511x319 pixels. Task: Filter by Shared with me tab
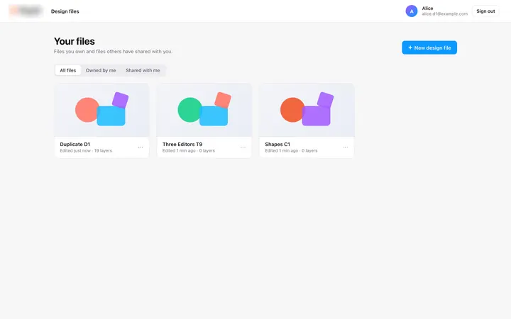coord(143,70)
